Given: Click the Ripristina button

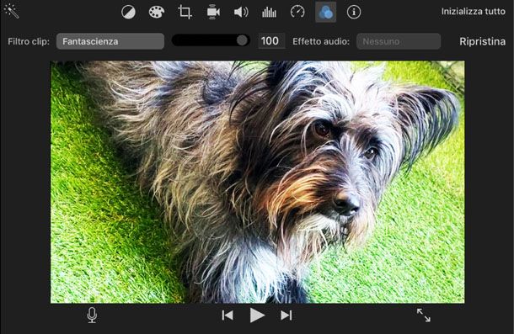Looking at the screenshot, I should click(482, 41).
